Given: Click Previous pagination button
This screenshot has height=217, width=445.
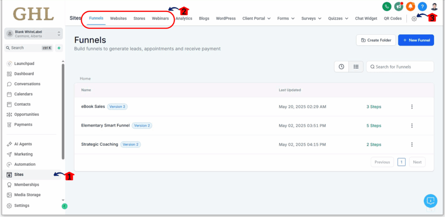Looking at the screenshot, I should tap(382, 162).
